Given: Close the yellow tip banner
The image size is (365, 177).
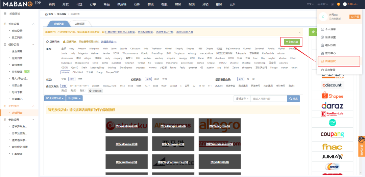Looking at the screenshot, I should pos(299,32).
